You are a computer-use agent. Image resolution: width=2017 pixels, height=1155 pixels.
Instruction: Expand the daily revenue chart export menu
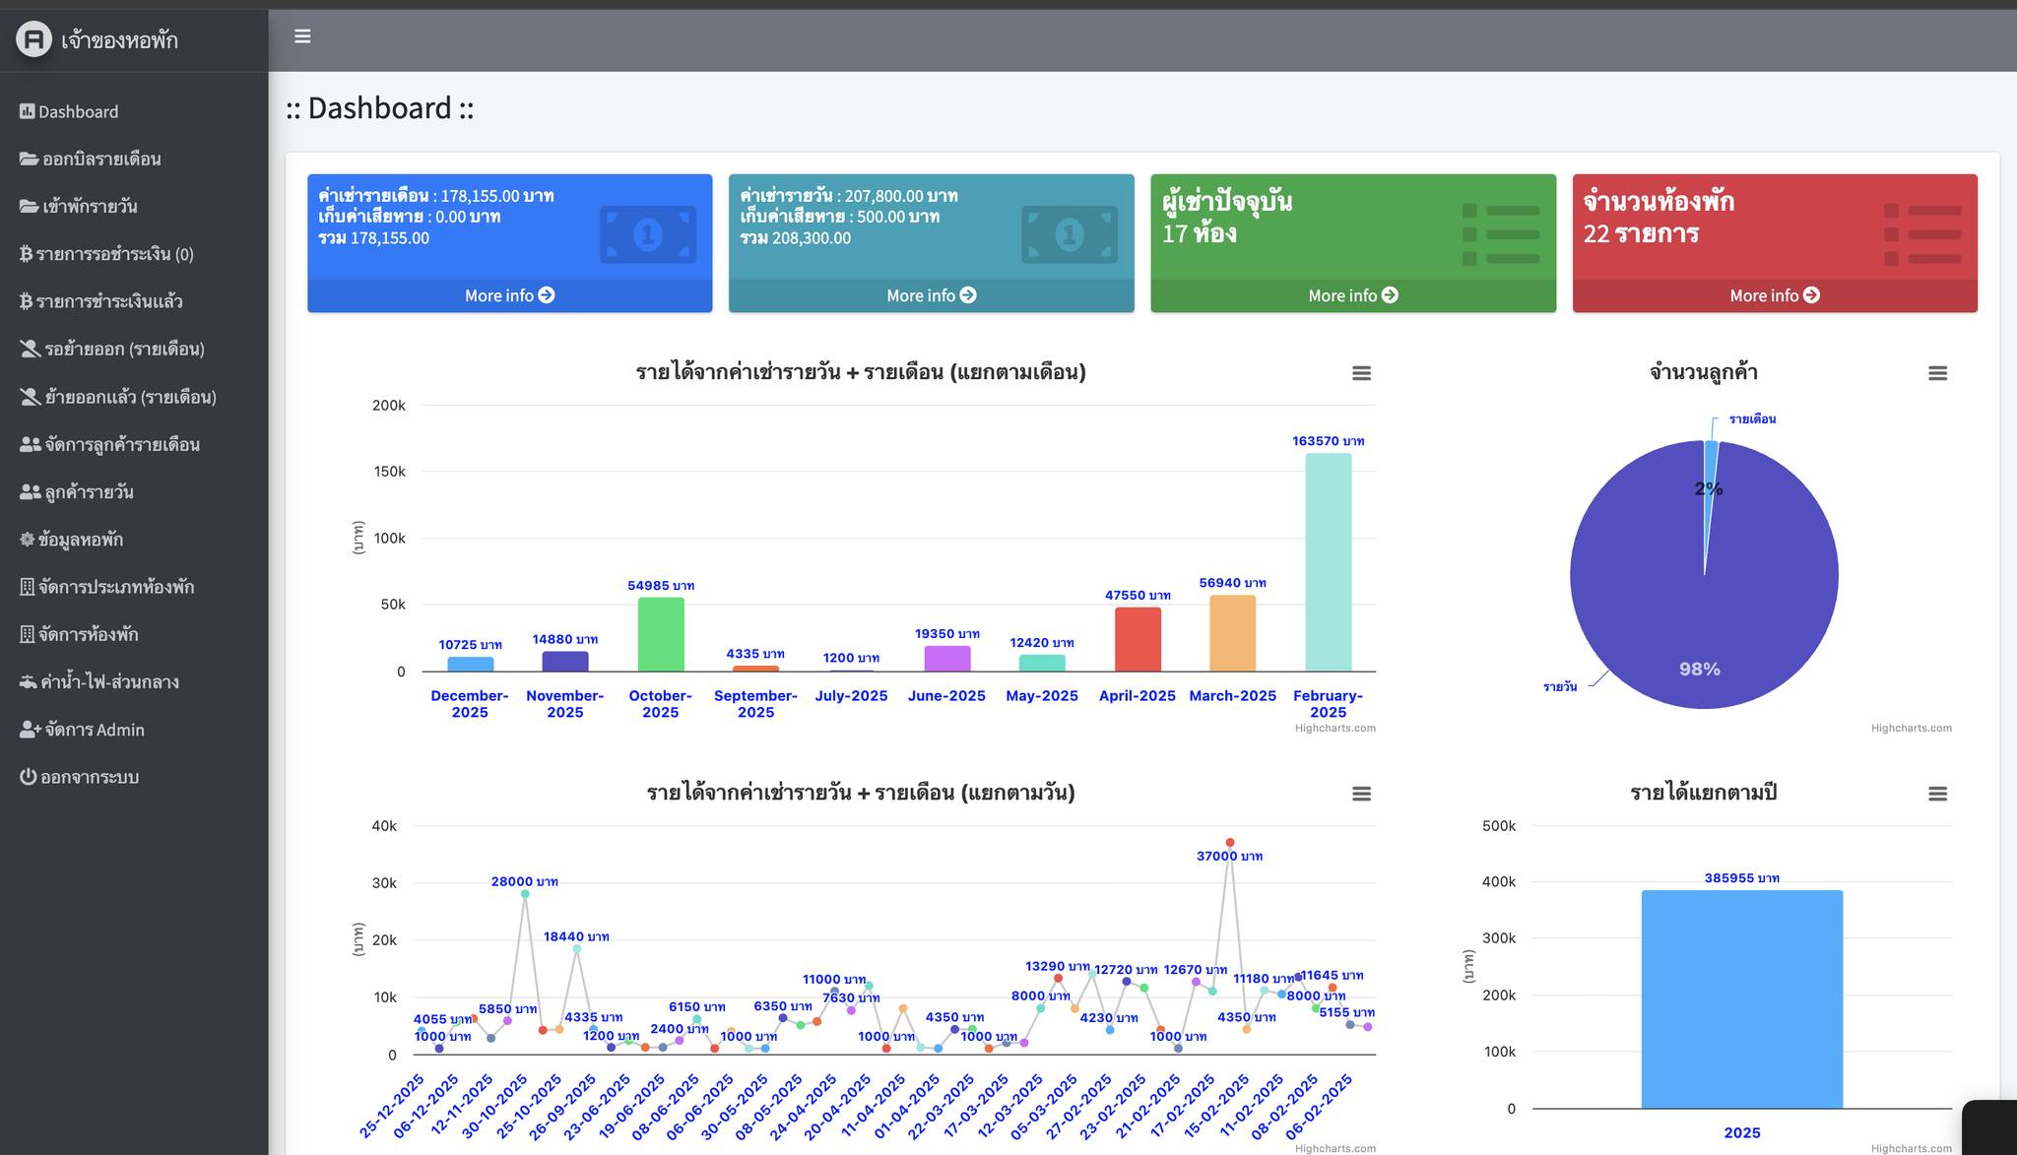click(1361, 794)
